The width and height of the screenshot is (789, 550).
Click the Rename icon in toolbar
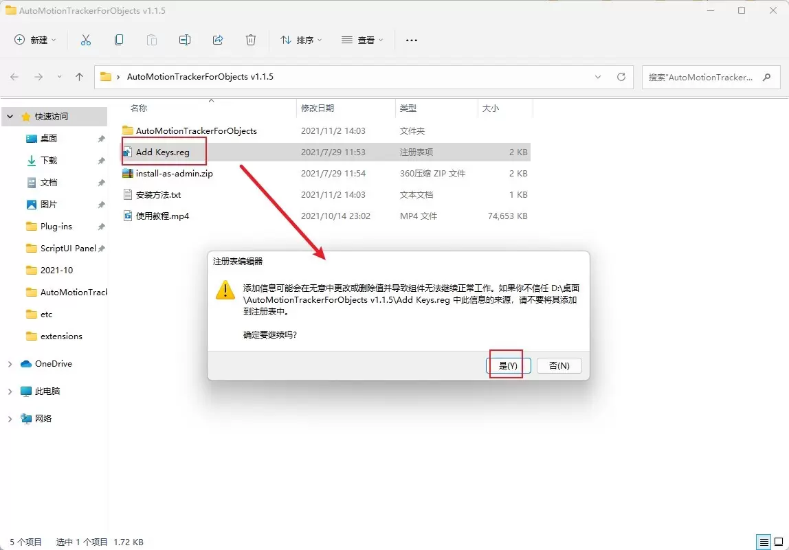pyautogui.click(x=185, y=41)
